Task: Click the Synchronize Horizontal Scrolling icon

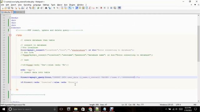Action: [x=65, y=8]
